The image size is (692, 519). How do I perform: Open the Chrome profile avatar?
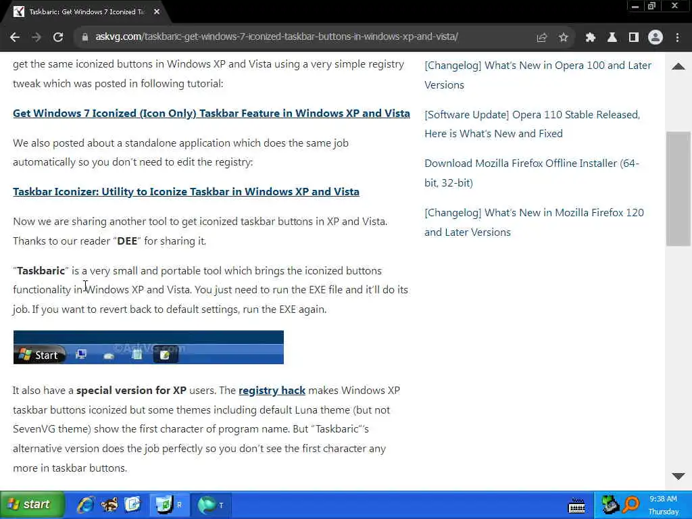point(656,38)
